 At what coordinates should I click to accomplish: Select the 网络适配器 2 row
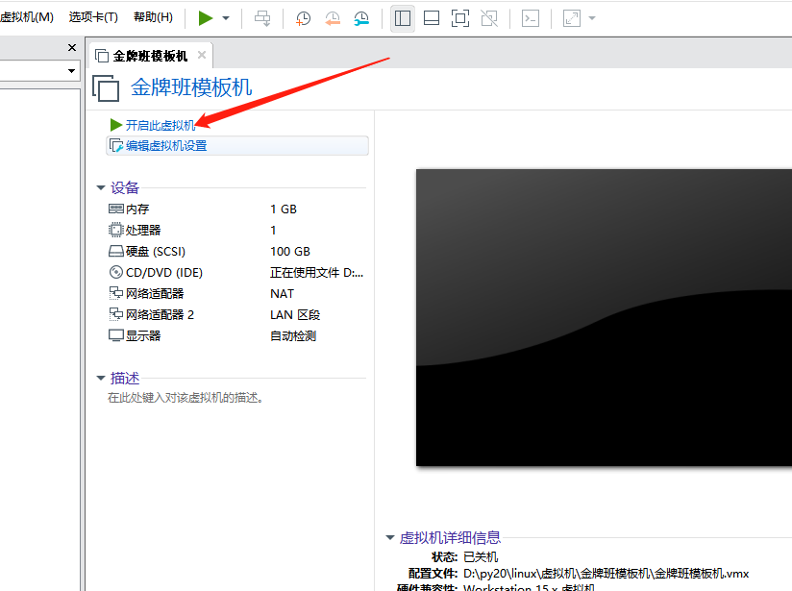235,314
